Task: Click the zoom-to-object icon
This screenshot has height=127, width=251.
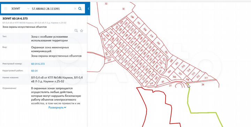Action: pyautogui.click(x=76, y=31)
